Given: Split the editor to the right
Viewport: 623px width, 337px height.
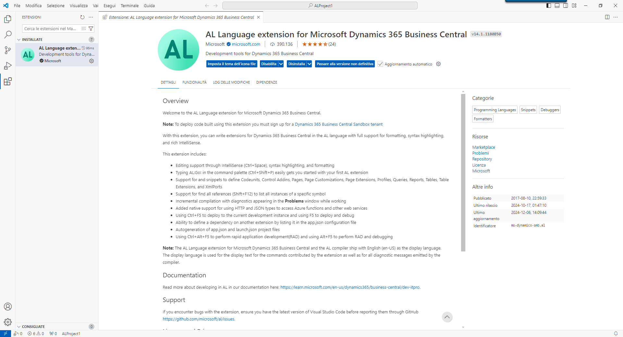Looking at the screenshot, I should pos(607,17).
